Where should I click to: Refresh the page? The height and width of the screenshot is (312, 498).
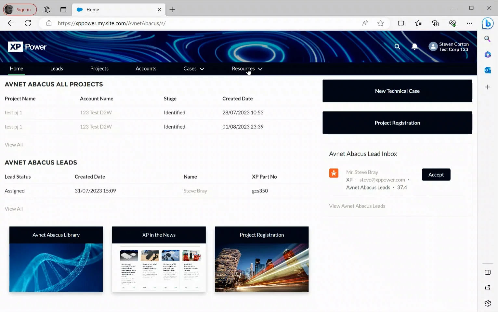pos(28,23)
